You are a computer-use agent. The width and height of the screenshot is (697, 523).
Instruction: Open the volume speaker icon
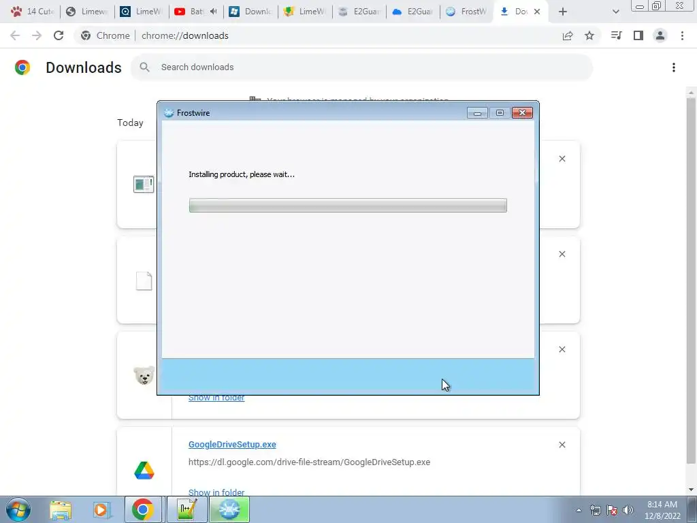coord(628,510)
